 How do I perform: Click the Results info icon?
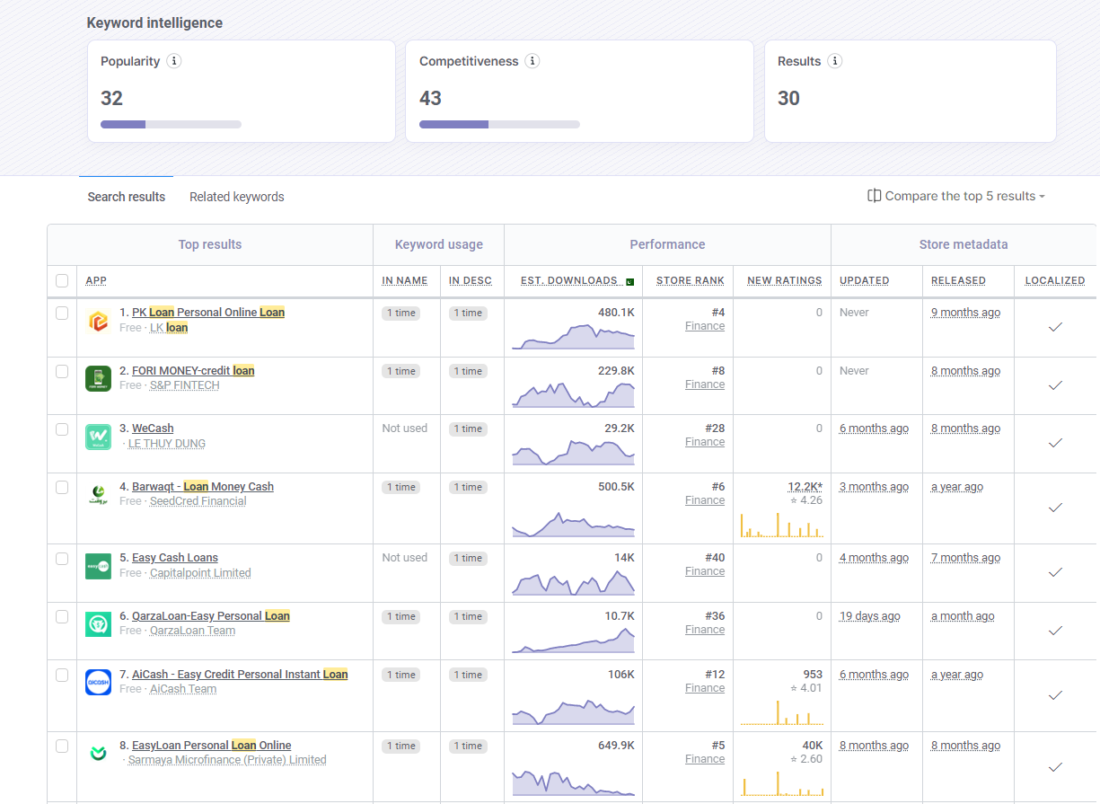pos(835,61)
